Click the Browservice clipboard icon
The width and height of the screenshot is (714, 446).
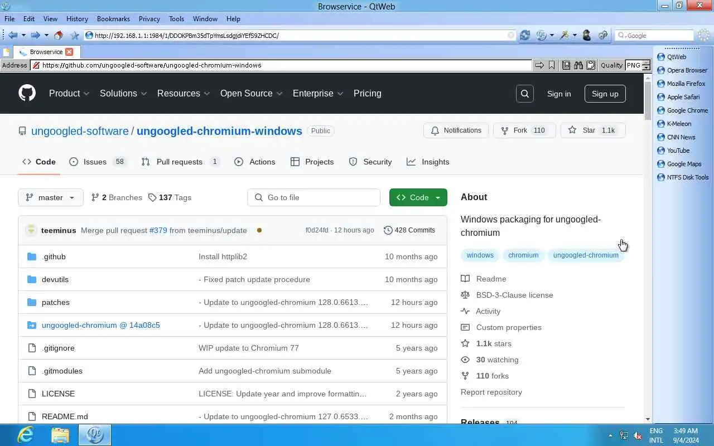tap(591, 65)
